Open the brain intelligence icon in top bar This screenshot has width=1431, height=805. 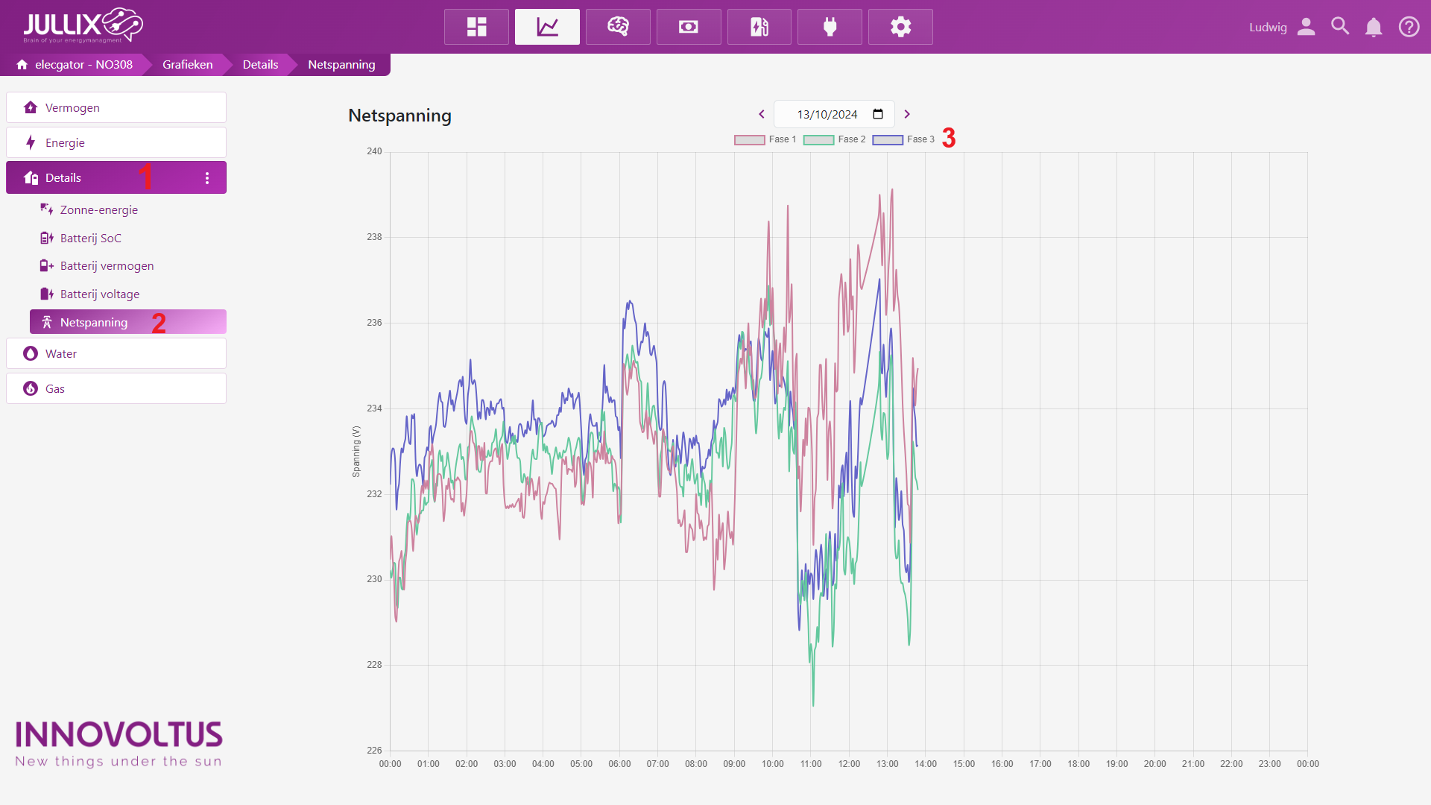click(x=618, y=27)
